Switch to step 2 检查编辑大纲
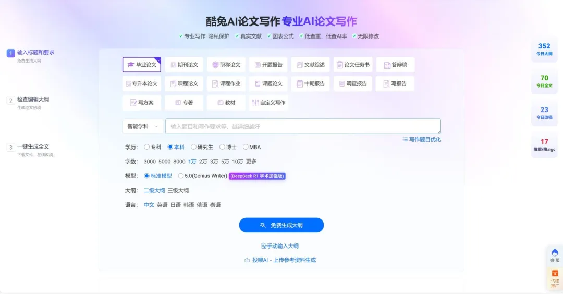Image resolution: width=563 pixels, height=294 pixels. (32, 100)
